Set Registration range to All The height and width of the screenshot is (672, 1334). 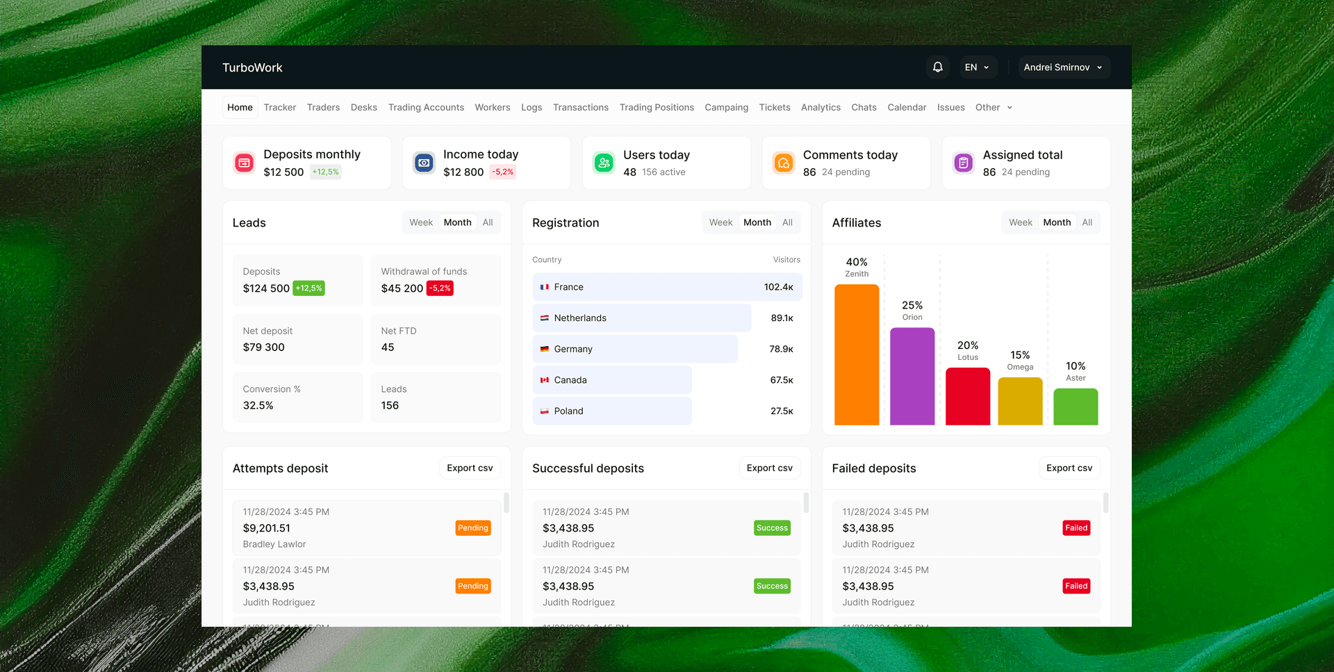point(787,222)
